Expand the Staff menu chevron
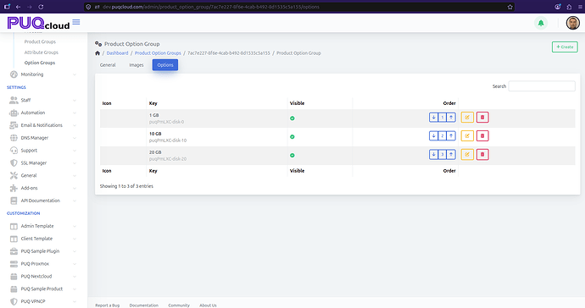Screen dimensions: 585x308 pos(75,100)
